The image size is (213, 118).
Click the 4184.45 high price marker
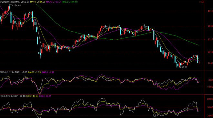16,5
